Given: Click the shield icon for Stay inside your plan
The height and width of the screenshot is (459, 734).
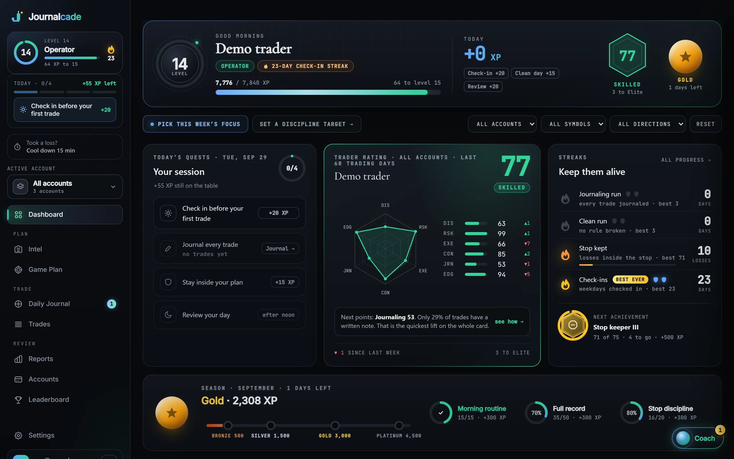Looking at the screenshot, I should tap(168, 282).
